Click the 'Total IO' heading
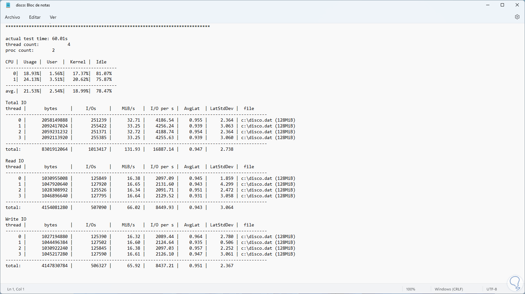This screenshot has width=525, height=294. (x=16, y=103)
